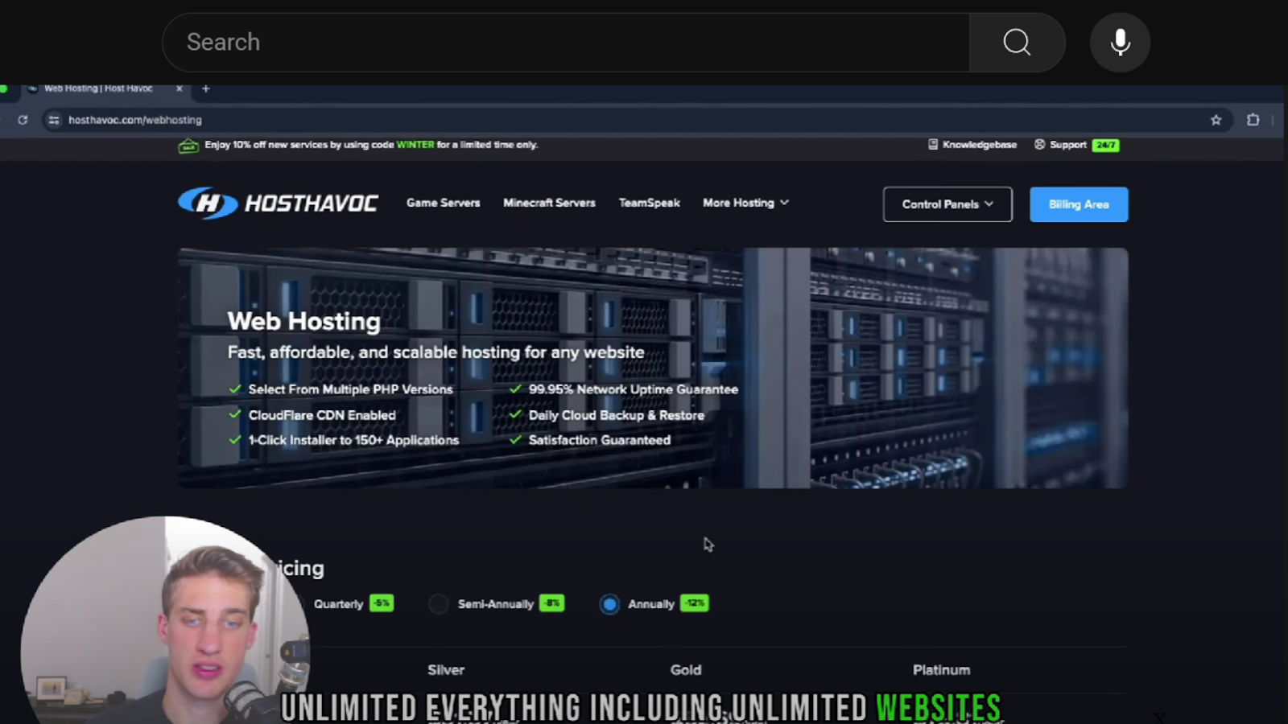
Task: Click '1-Click Installer to 150+ Applications' text
Action: (x=353, y=440)
